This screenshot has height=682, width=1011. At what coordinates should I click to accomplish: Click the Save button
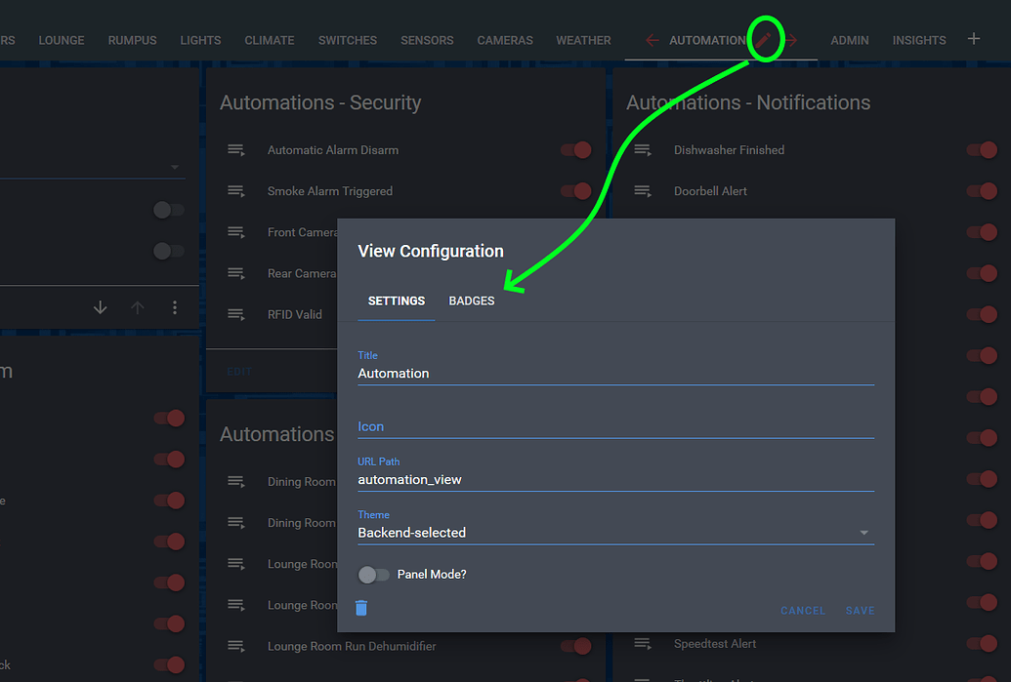pyautogui.click(x=860, y=611)
